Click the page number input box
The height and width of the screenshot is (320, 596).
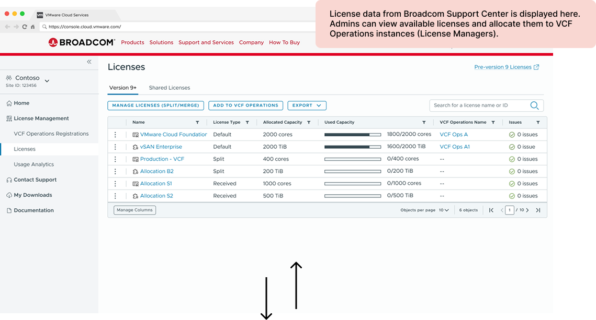coord(509,210)
